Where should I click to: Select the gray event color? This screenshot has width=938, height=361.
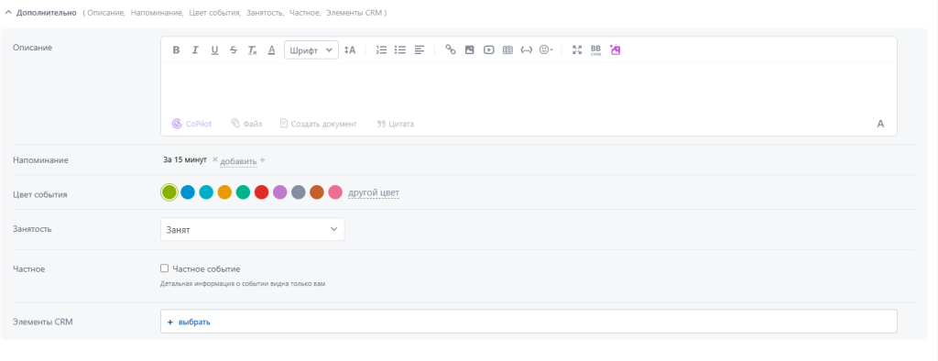[299, 192]
